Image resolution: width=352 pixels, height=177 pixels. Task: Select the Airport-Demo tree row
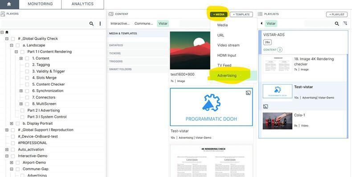(34, 163)
